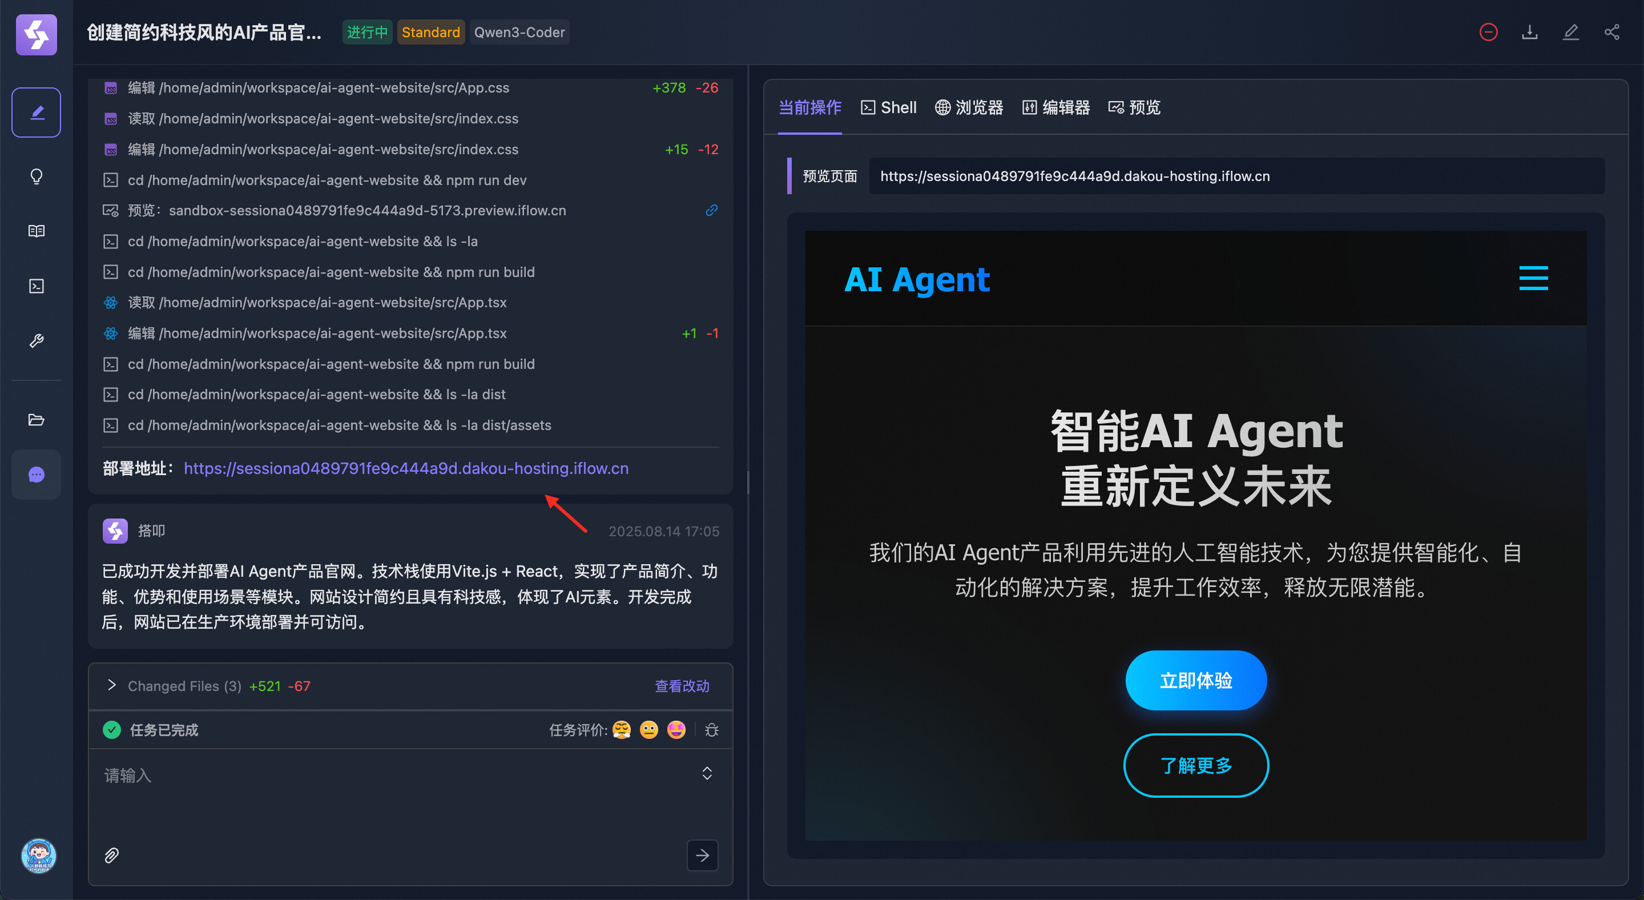
Task: Open the lightbulb ideas sidebar icon
Action: [37, 176]
